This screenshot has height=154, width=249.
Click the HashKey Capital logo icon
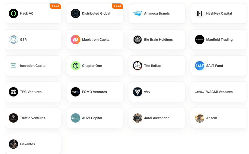[x=200, y=13]
